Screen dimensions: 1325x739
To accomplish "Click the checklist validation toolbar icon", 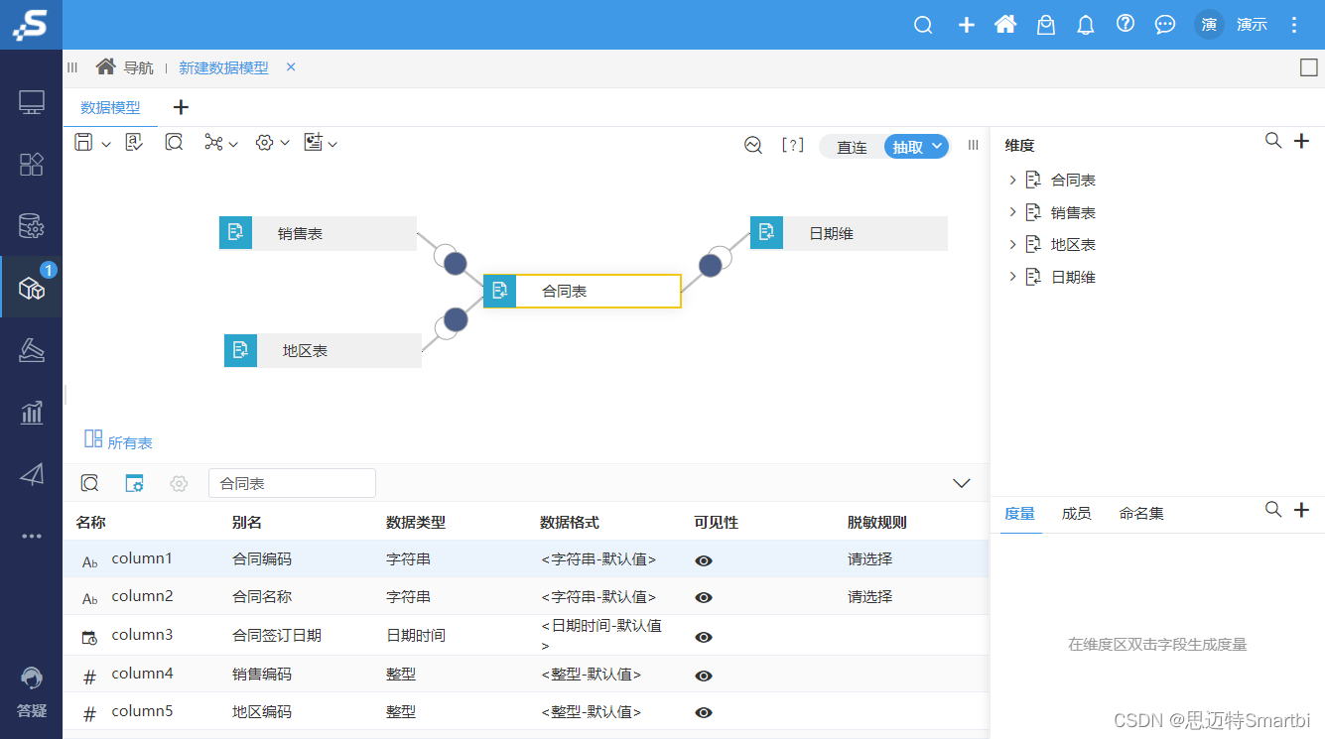I will (134, 143).
